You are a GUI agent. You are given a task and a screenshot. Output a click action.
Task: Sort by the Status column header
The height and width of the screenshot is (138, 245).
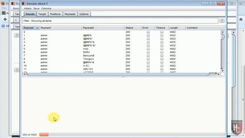click(x=133, y=28)
